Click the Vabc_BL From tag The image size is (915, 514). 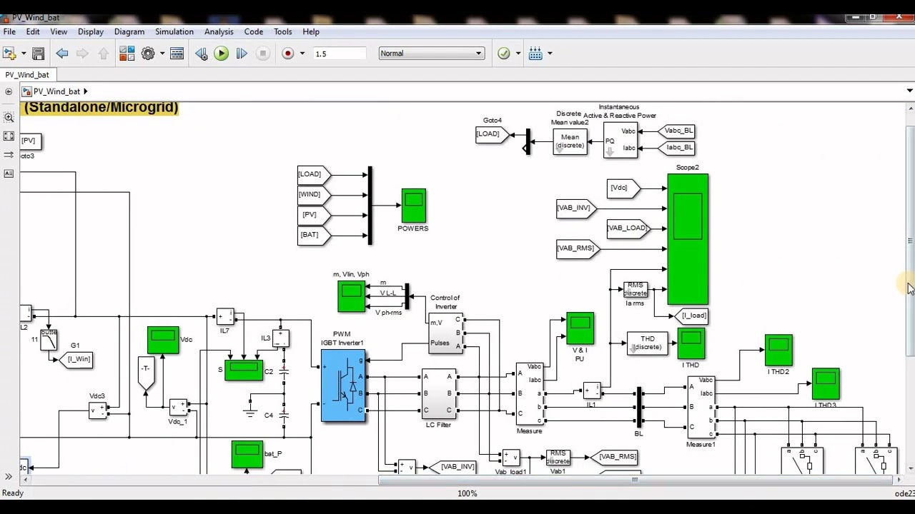tap(676, 131)
